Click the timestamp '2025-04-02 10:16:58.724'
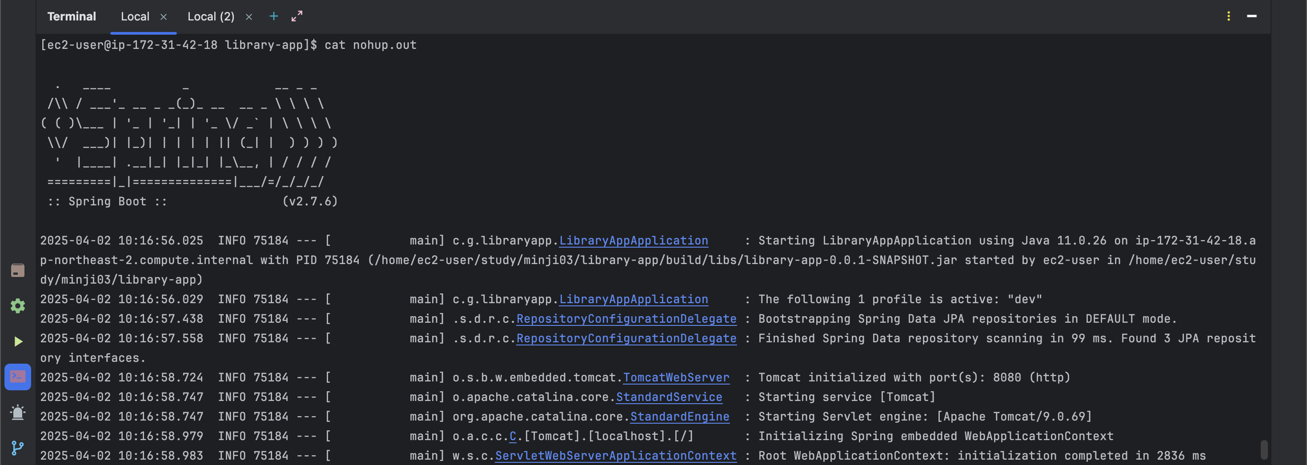This screenshot has width=1307, height=465. (x=122, y=378)
